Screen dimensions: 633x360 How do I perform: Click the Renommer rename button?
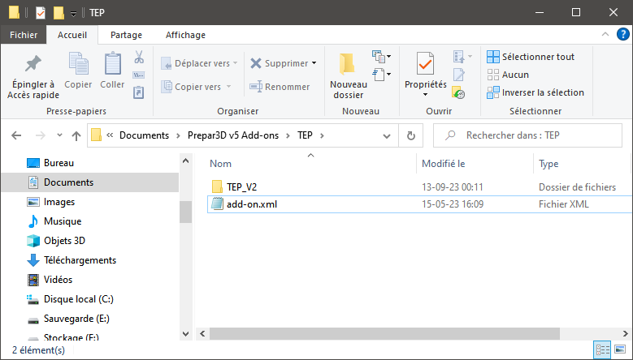(x=280, y=87)
